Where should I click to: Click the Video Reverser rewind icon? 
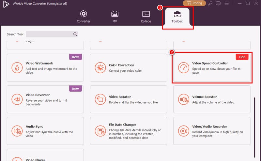[16, 99]
